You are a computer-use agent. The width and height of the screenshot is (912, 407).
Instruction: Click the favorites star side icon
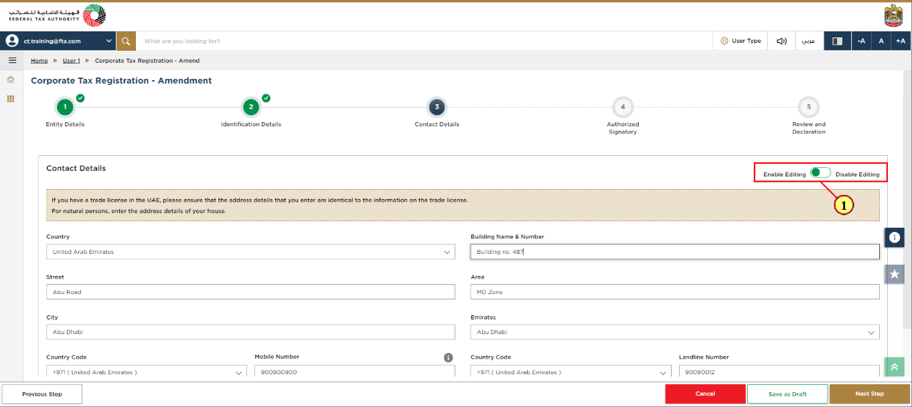point(895,274)
